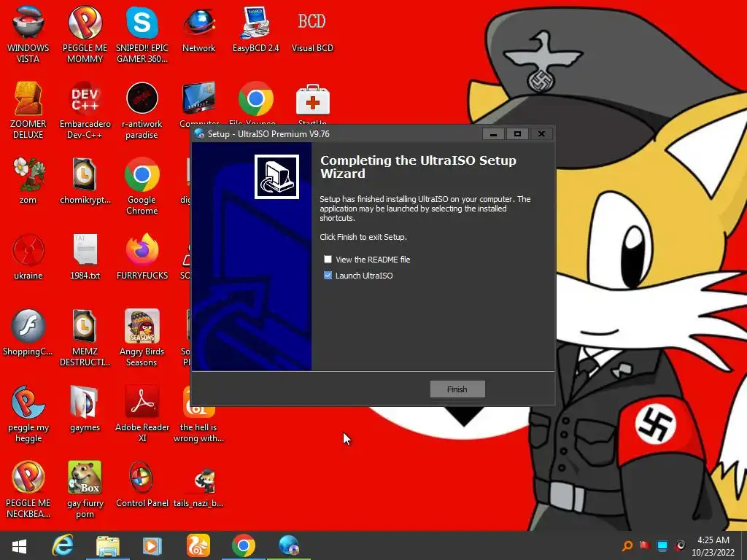747x560 pixels.
Task: Select the Control Panel desktop icon
Action: point(142,484)
